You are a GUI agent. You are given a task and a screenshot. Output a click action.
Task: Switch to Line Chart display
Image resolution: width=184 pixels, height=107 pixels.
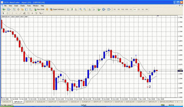(76, 9)
